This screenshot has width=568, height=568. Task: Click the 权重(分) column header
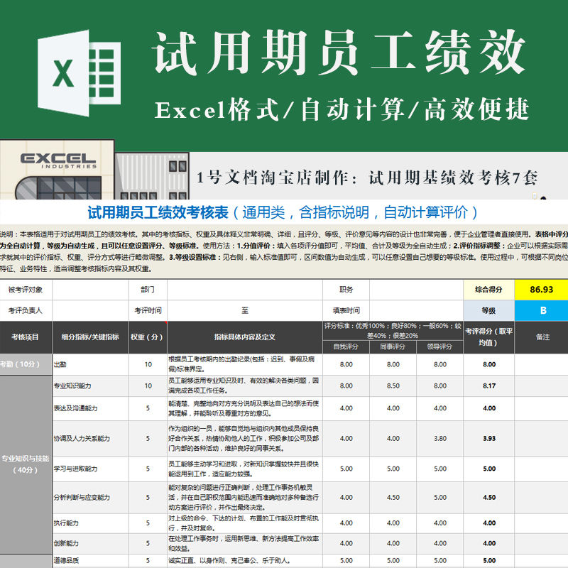click(148, 337)
